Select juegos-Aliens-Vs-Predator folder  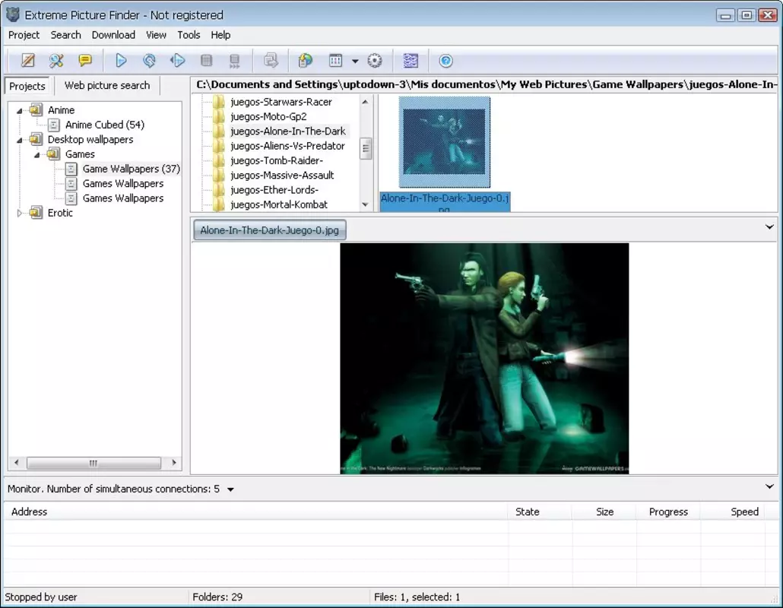(x=287, y=146)
